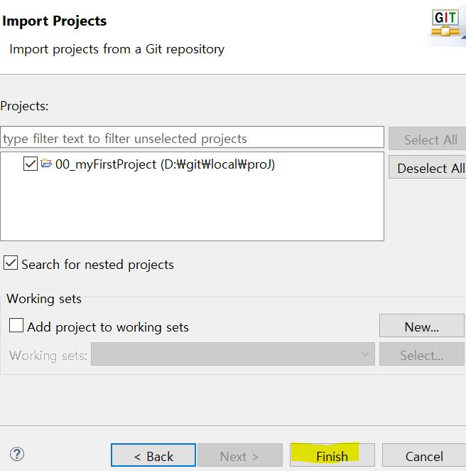Image resolution: width=466 pixels, height=471 pixels.
Task: Click the help question mark icon
Action: pos(17,454)
